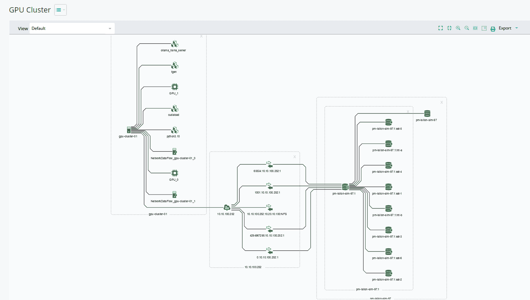This screenshot has width=530, height=300.
Task: Select the GPU_0 chip node icon
Action: pos(175,173)
